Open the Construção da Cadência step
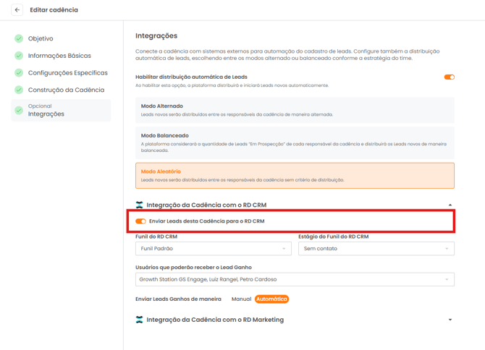 [x=66, y=90]
